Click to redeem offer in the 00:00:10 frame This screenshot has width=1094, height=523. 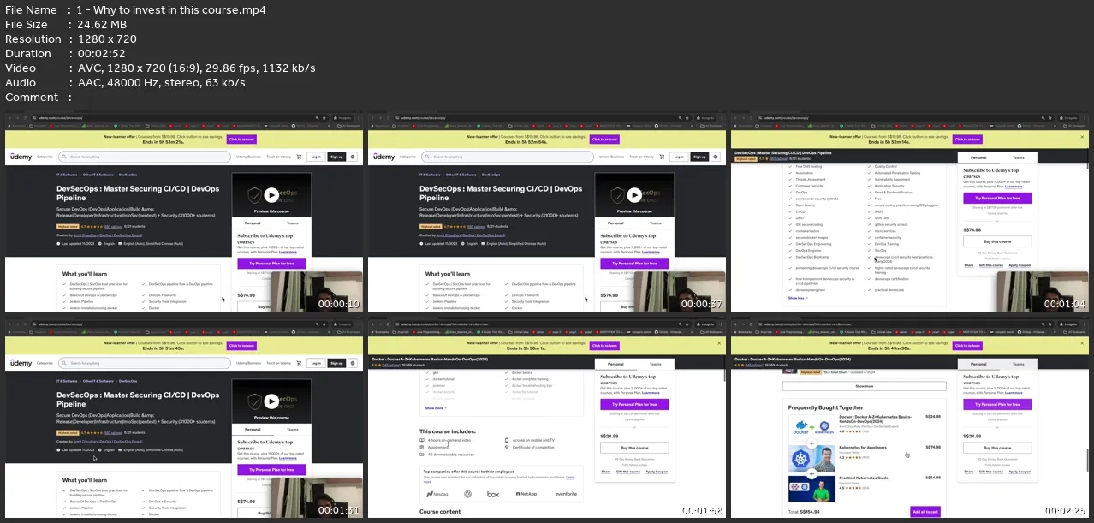(241, 139)
